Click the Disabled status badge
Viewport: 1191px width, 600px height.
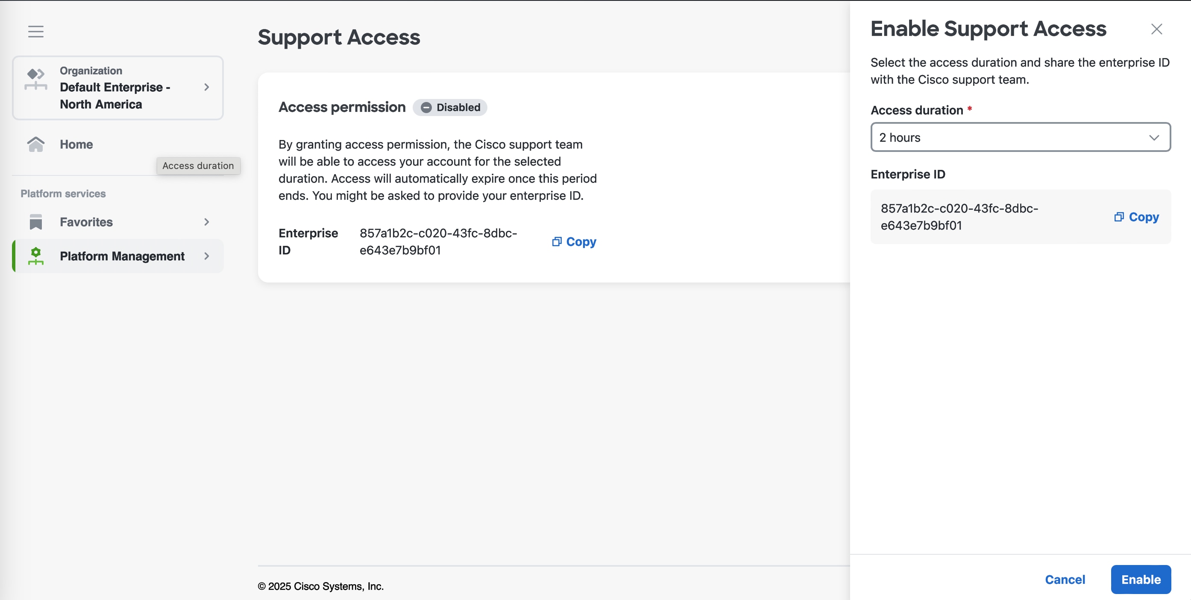(449, 108)
